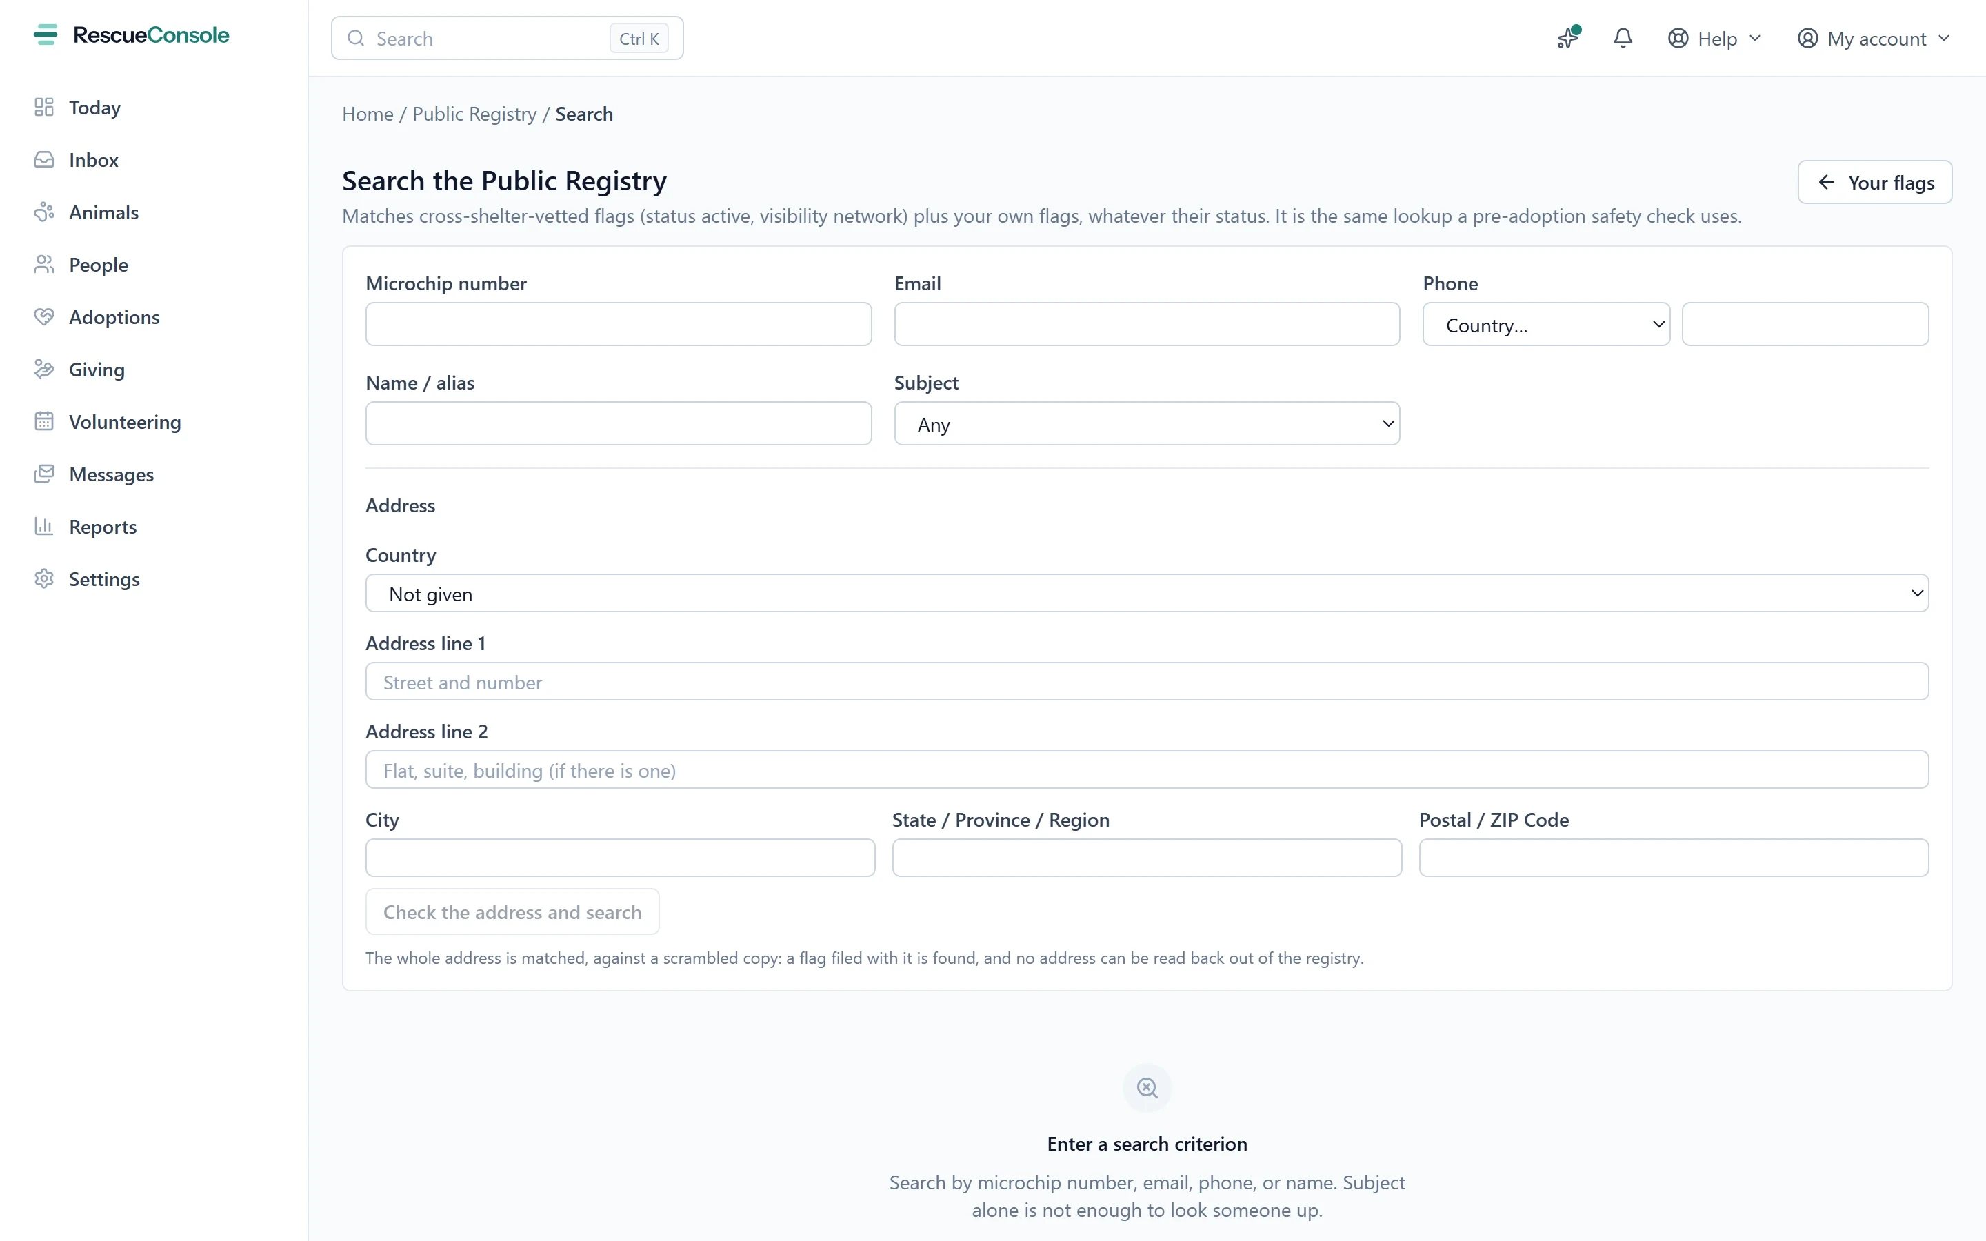Focus the Name / alias field
This screenshot has height=1241, width=1986.
[x=618, y=423]
